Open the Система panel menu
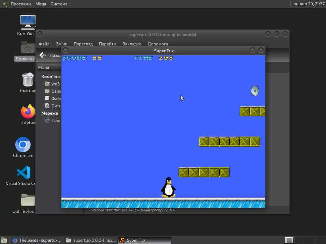This screenshot has height=244, width=326. click(x=59, y=4)
